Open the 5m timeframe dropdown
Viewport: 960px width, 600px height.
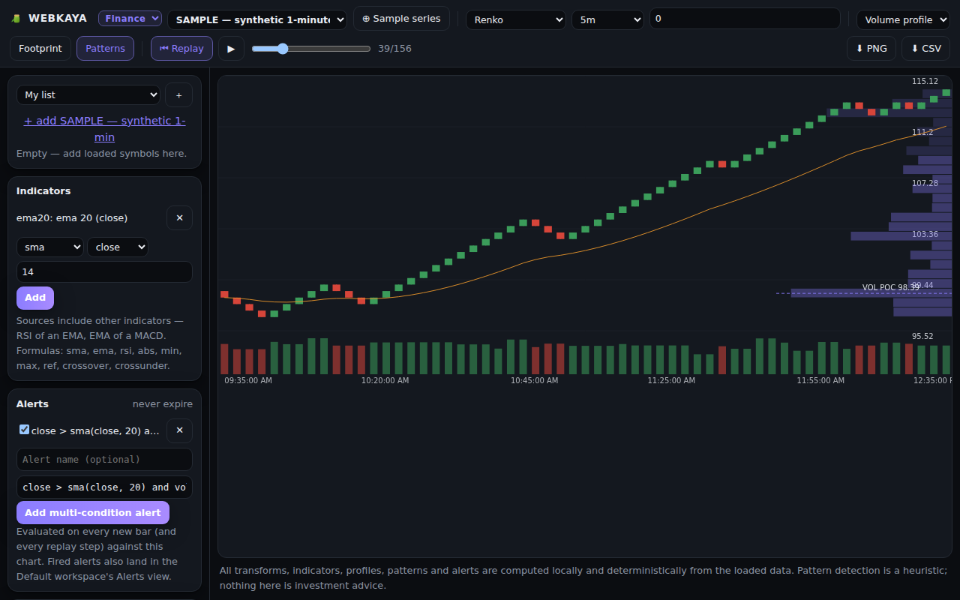(x=607, y=19)
